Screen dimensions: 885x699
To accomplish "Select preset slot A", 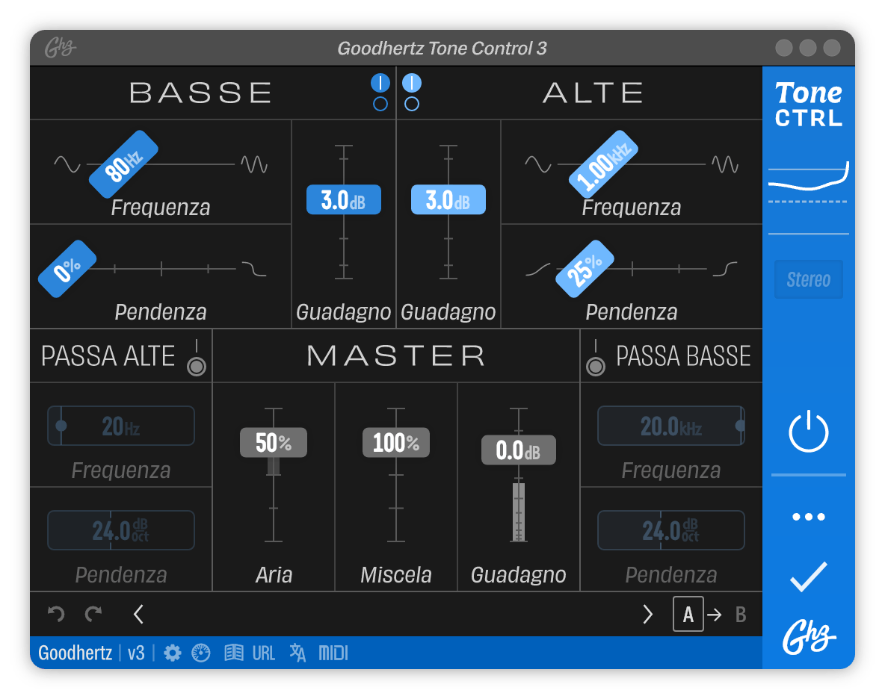I will 688,614.
